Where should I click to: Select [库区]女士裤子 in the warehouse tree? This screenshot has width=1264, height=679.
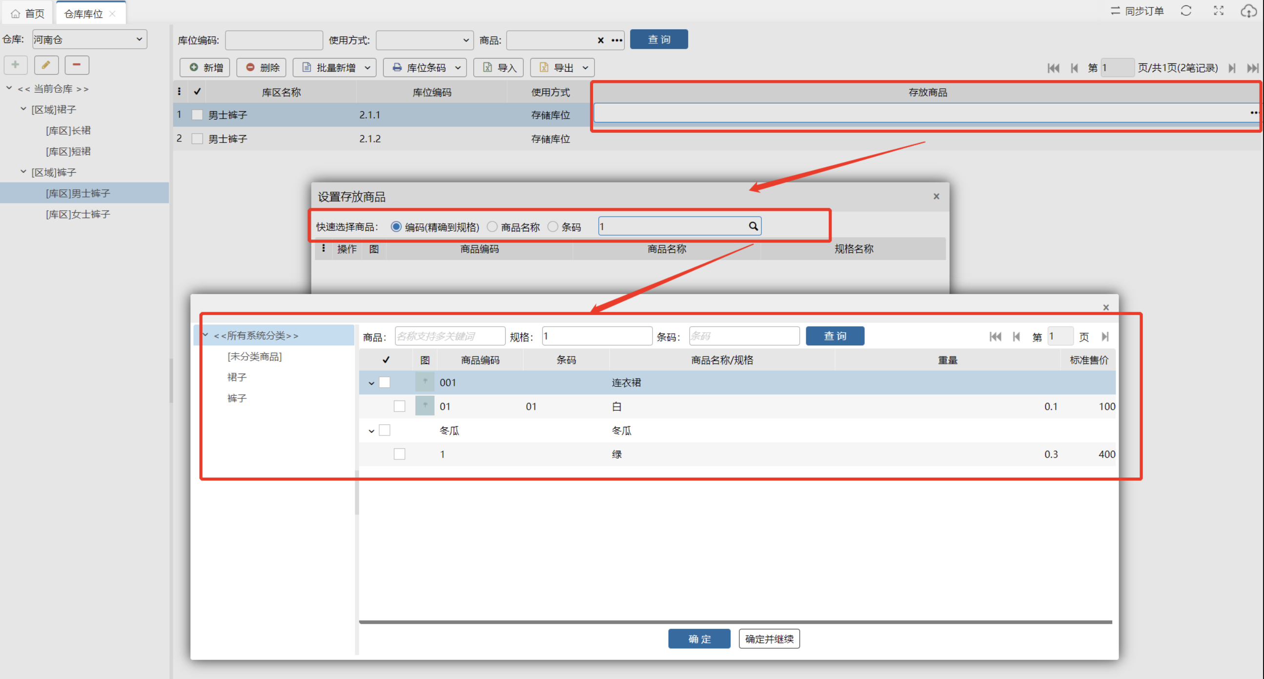tap(78, 215)
